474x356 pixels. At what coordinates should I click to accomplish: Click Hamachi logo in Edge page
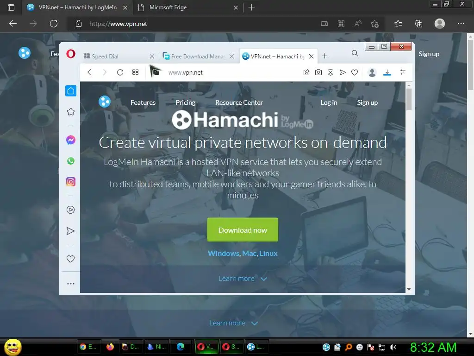pyautogui.click(x=25, y=53)
